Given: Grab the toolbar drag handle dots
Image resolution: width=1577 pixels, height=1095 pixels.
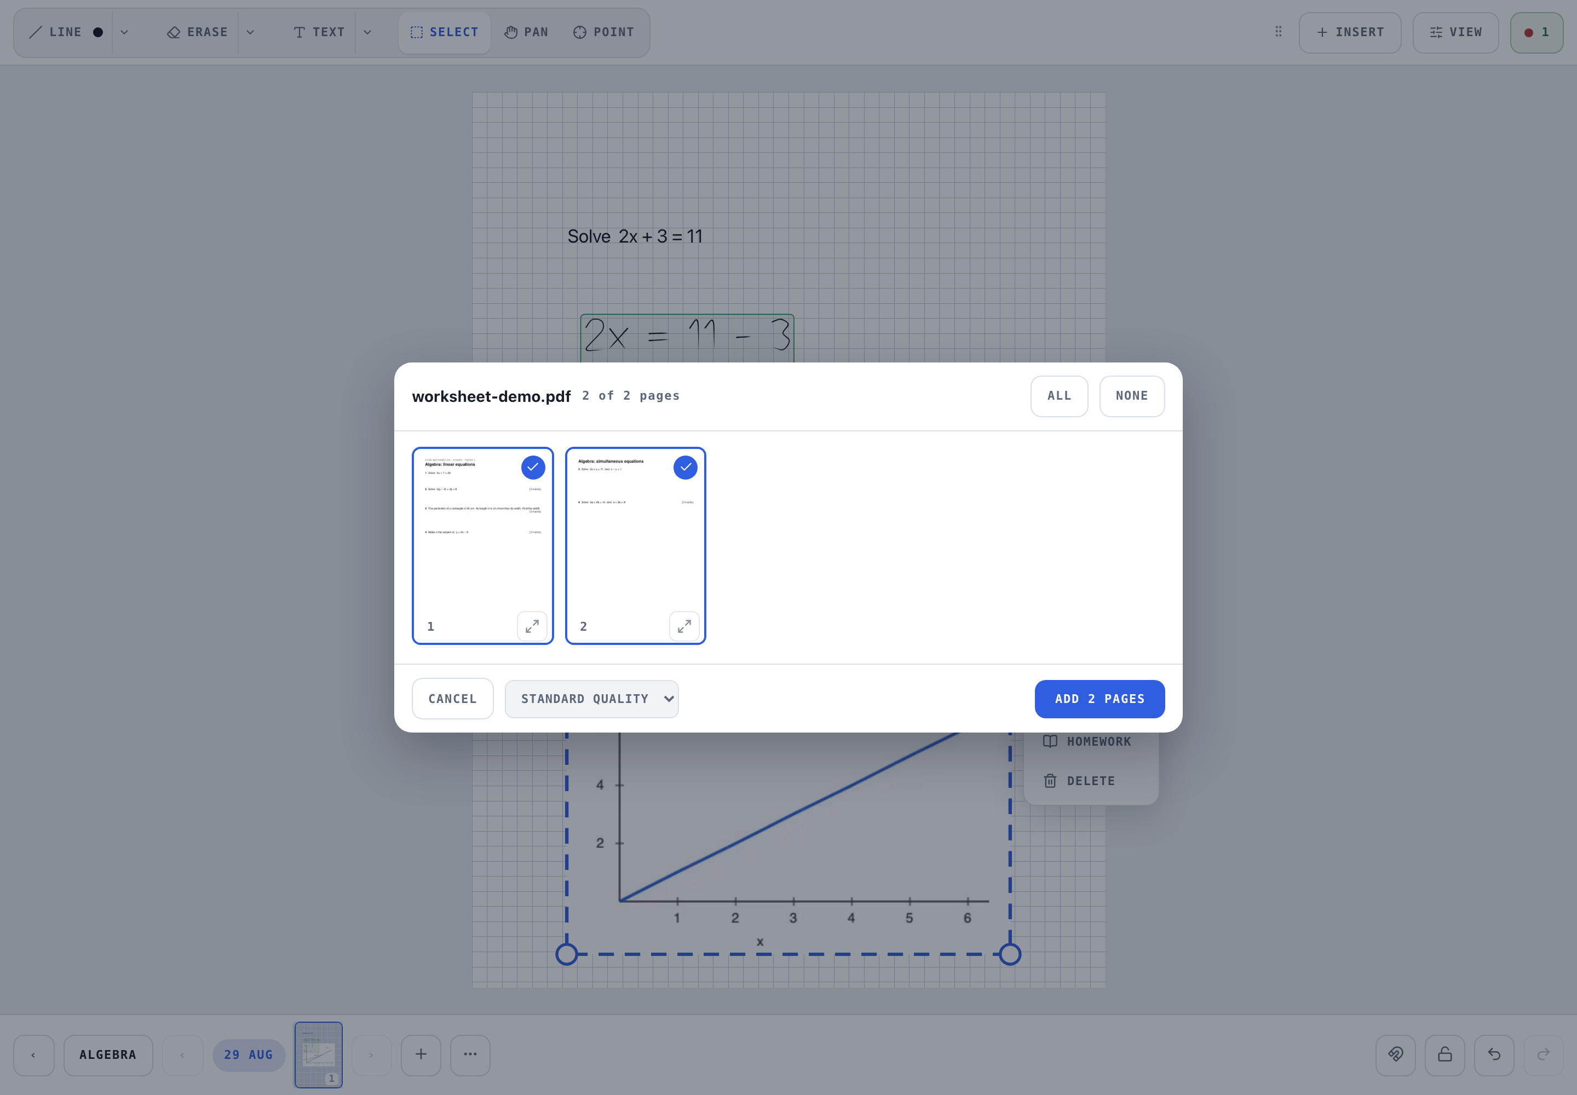Looking at the screenshot, I should 1279,32.
